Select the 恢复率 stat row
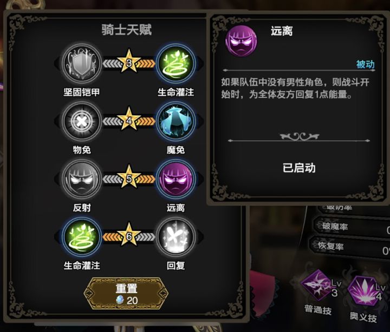The width and height of the screenshot is (390, 332). click(x=350, y=247)
